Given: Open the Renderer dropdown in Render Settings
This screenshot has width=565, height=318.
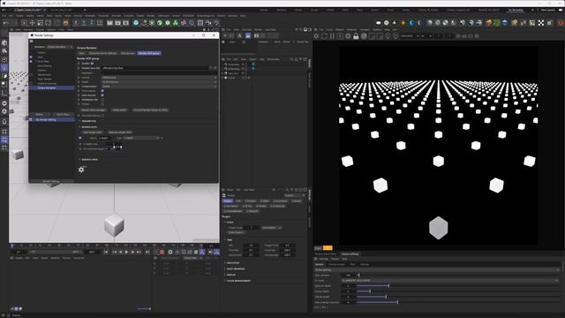Looking at the screenshot, I should coord(60,47).
